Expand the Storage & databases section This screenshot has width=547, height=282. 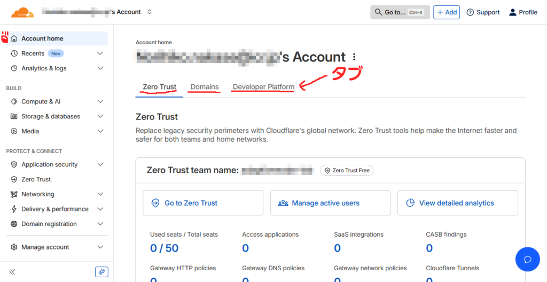click(100, 116)
